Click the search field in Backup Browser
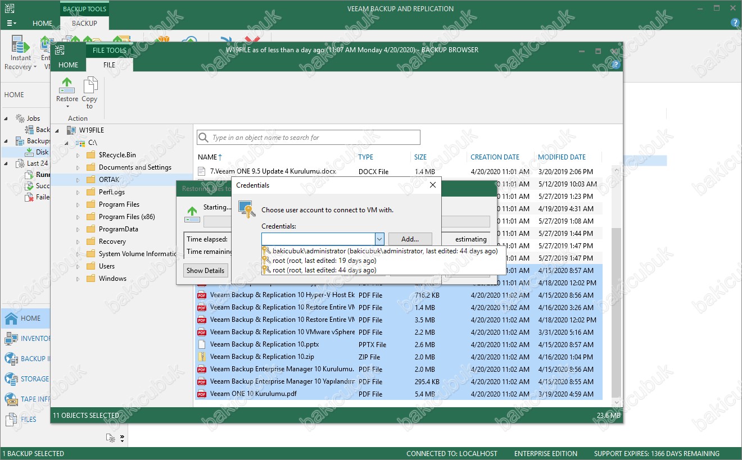The width and height of the screenshot is (742, 460). pyautogui.click(x=309, y=138)
